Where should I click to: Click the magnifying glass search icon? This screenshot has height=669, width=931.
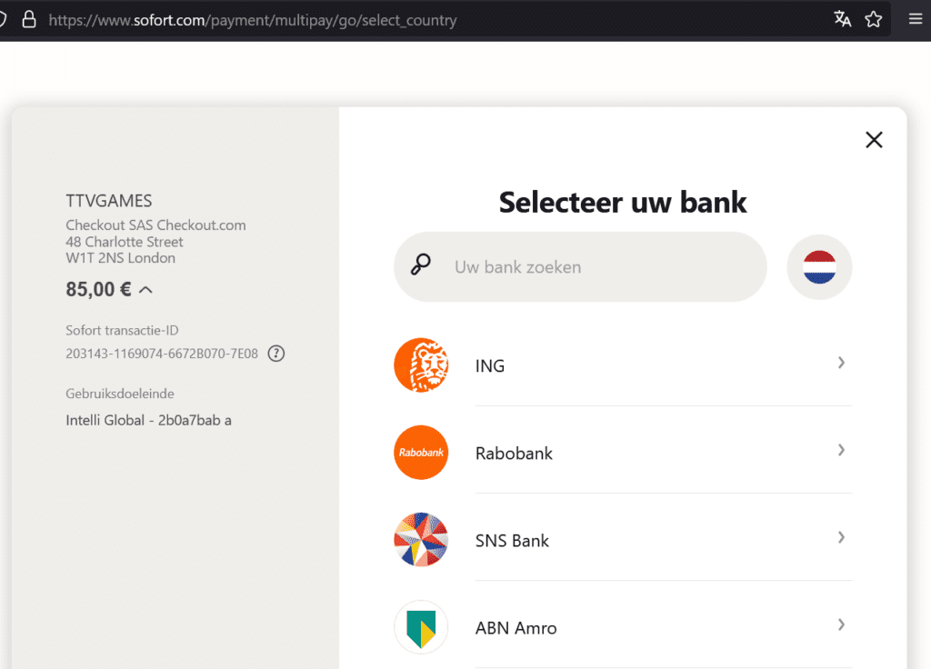point(421,265)
